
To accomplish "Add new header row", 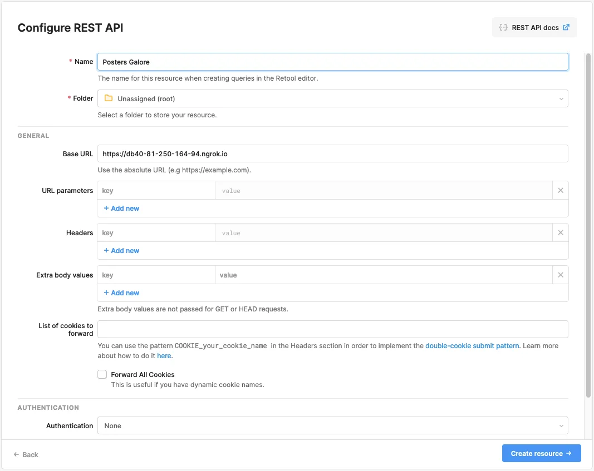I will (121, 250).
